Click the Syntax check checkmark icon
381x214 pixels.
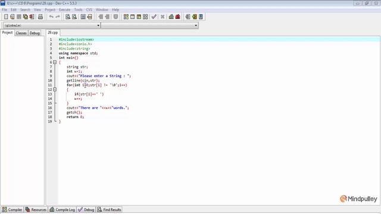click(154, 17)
